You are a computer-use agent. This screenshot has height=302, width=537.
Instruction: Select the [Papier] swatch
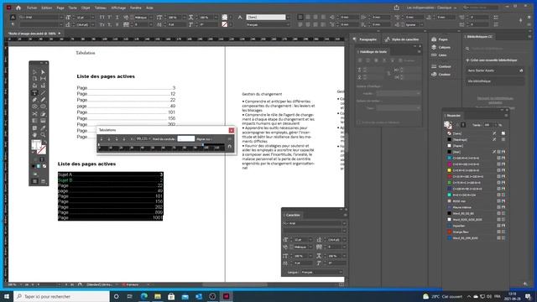click(x=476, y=146)
